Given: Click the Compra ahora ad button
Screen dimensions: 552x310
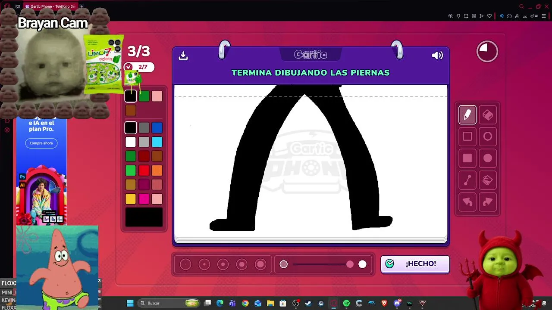Looking at the screenshot, I should tap(41, 143).
